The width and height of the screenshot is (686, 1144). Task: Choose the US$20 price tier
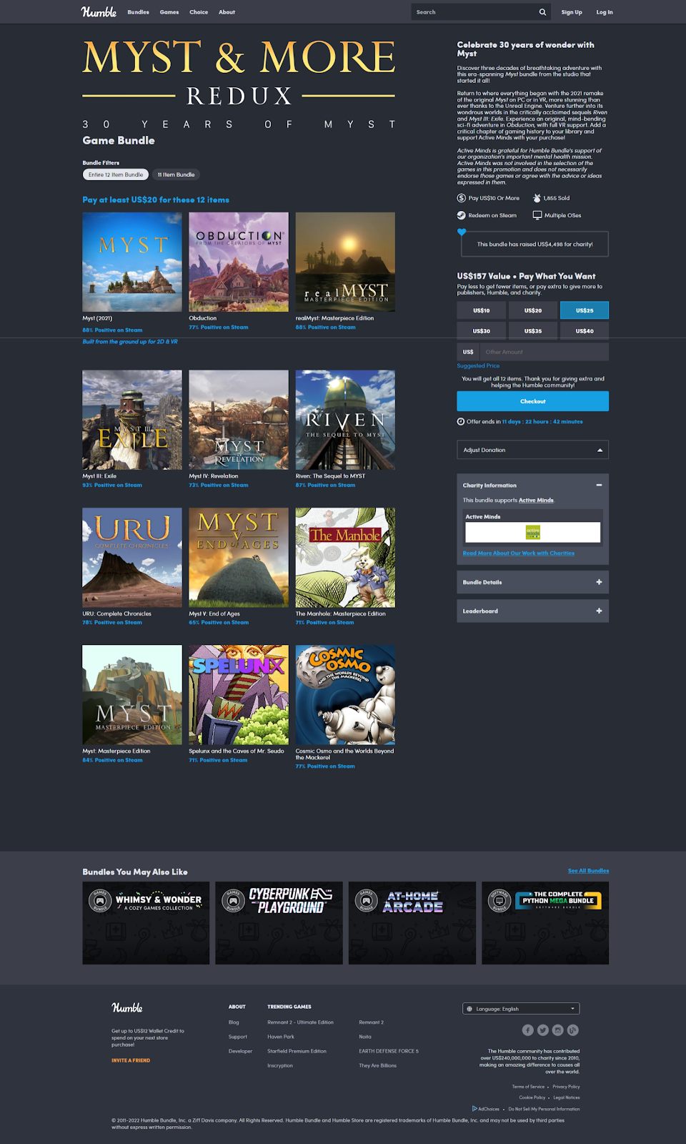pos(533,310)
